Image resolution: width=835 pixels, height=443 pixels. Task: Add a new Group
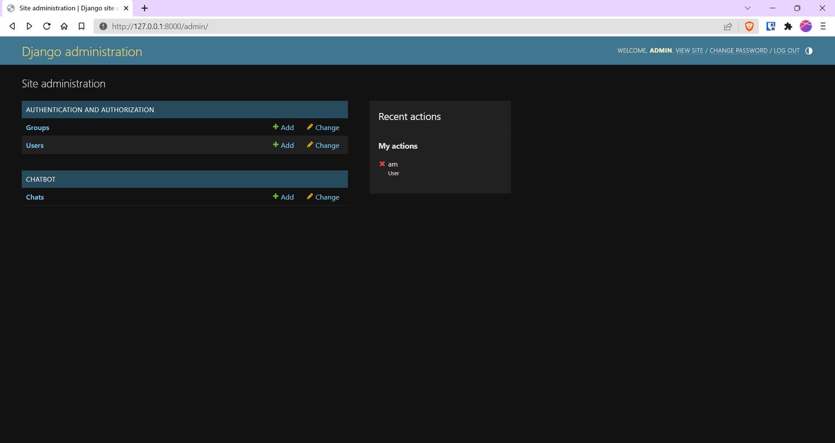(x=284, y=127)
